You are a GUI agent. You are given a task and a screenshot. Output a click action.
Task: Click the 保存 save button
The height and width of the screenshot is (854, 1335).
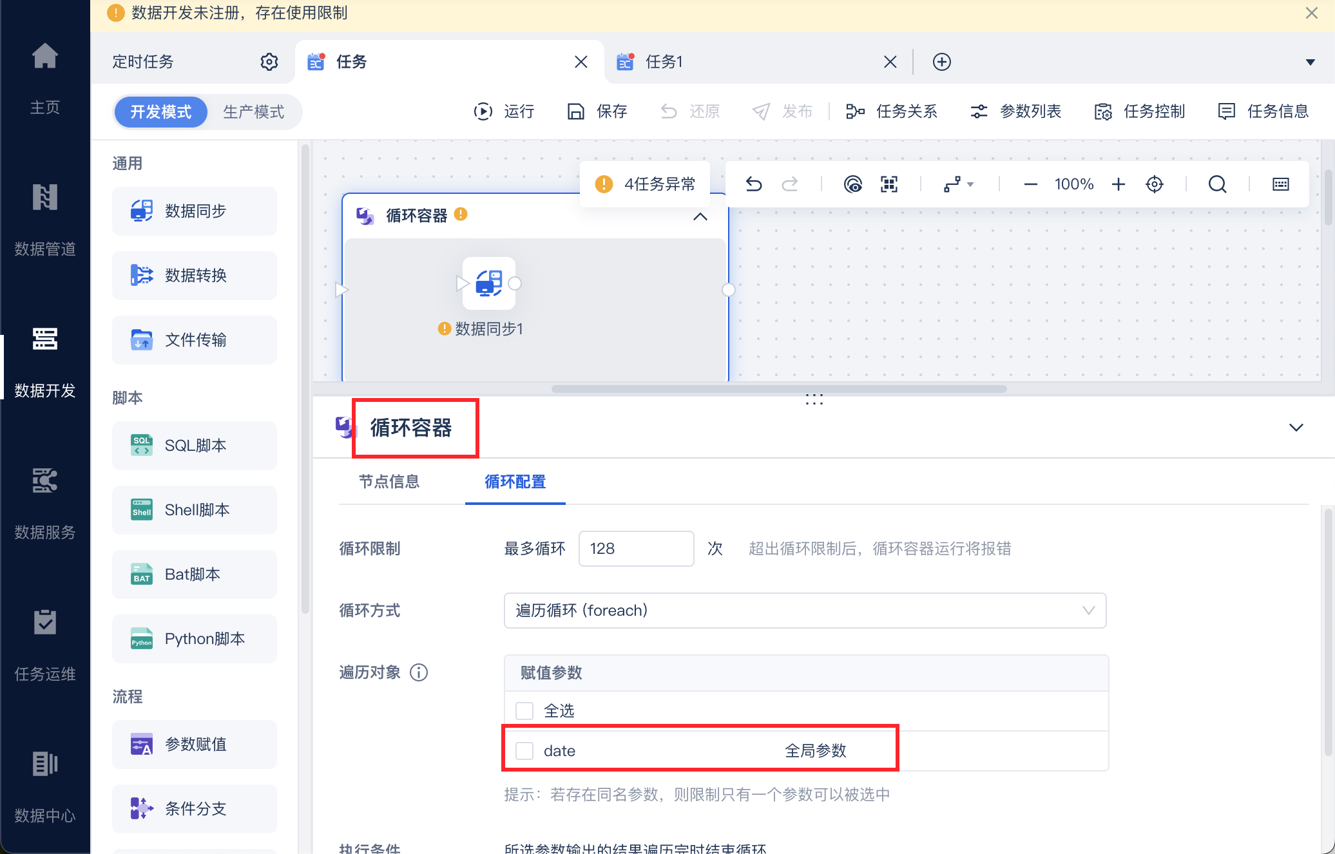[597, 111]
